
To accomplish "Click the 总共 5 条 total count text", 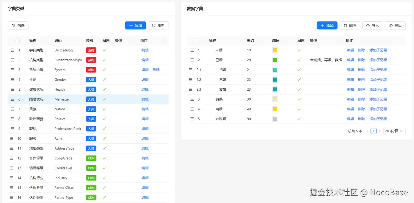I will point(355,131).
